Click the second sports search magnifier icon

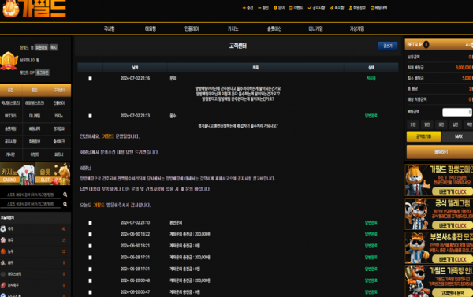point(65,204)
